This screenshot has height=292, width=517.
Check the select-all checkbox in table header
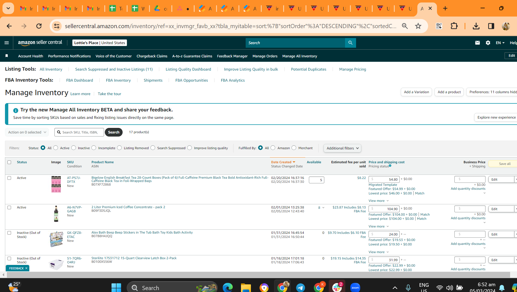click(9, 162)
